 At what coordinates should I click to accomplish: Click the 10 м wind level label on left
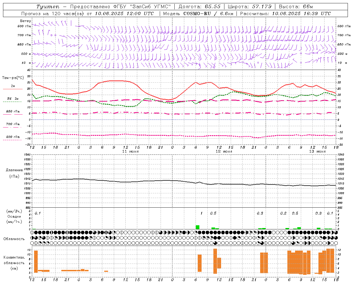pyautogui.click(x=26, y=63)
